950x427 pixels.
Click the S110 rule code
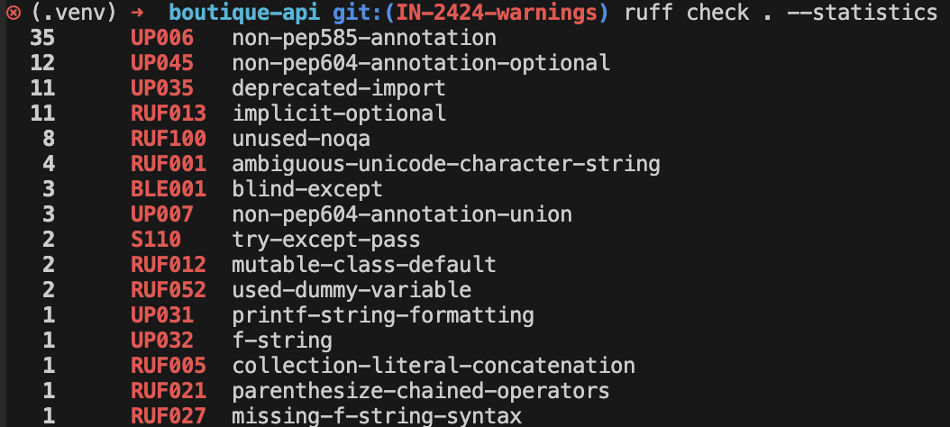tap(155, 240)
